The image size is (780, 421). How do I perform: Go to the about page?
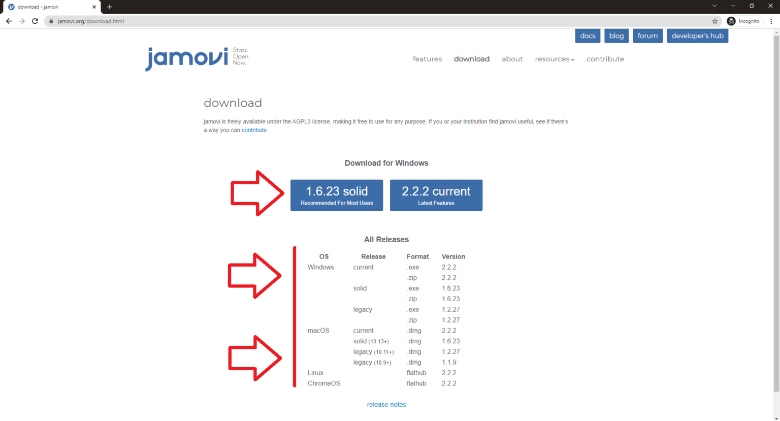(x=512, y=59)
